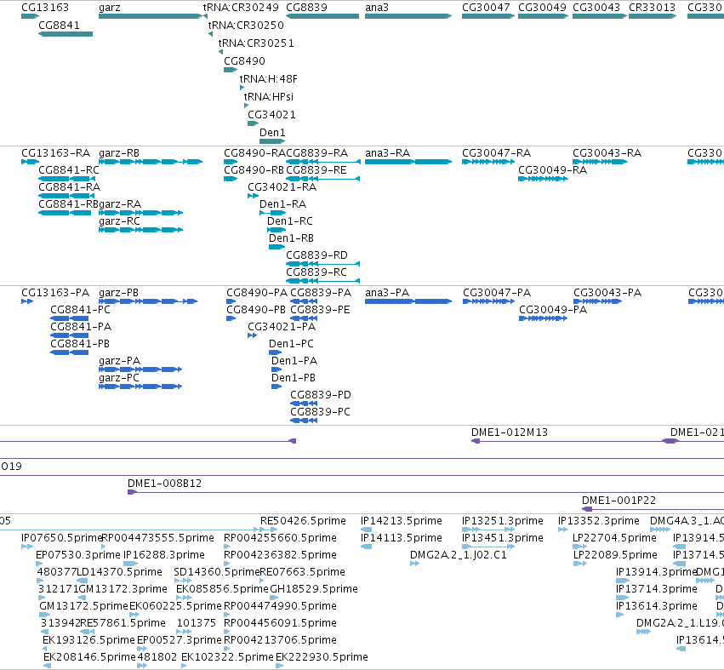
Task: Click the 'garz-PB' protein label
Action: coord(118,294)
